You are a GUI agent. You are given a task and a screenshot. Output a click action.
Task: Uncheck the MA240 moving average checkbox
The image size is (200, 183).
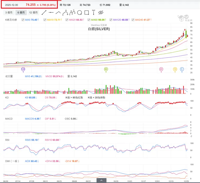point(133,20)
